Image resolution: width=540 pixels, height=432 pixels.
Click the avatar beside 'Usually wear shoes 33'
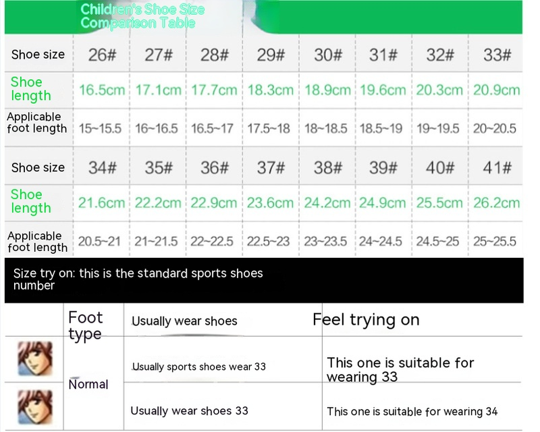coord(35,406)
